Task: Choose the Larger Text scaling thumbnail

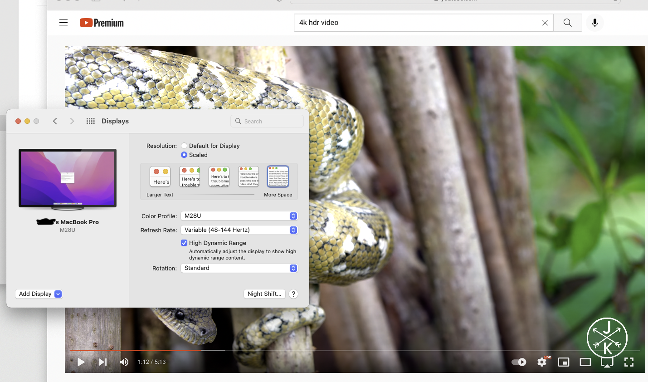Action: pos(160,176)
